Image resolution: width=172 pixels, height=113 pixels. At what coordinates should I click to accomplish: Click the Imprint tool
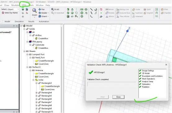point(148,13)
